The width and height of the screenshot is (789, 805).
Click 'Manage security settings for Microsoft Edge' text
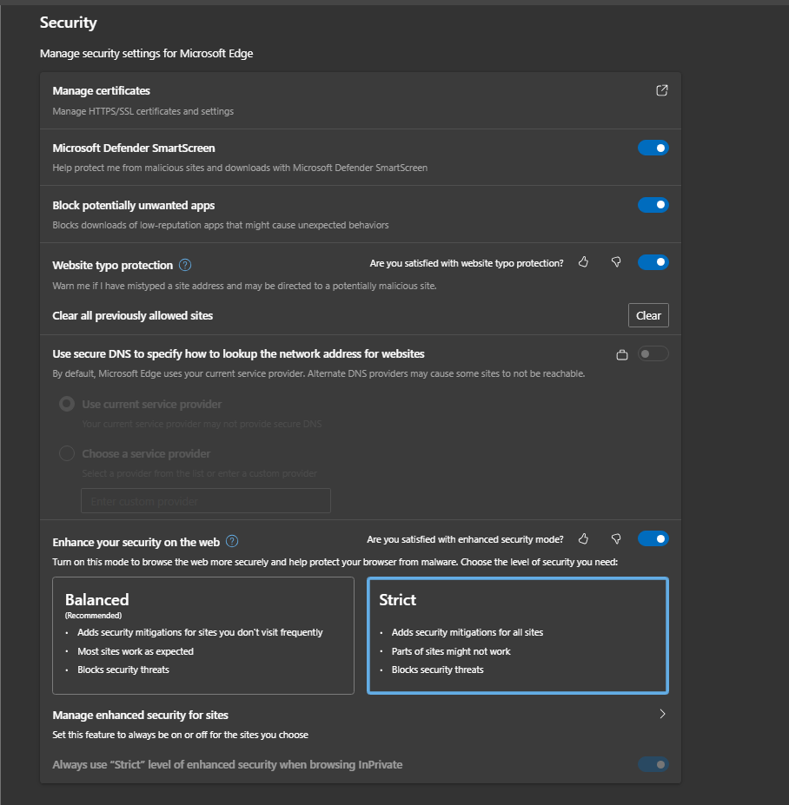pyautogui.click(x=146, y=53)
